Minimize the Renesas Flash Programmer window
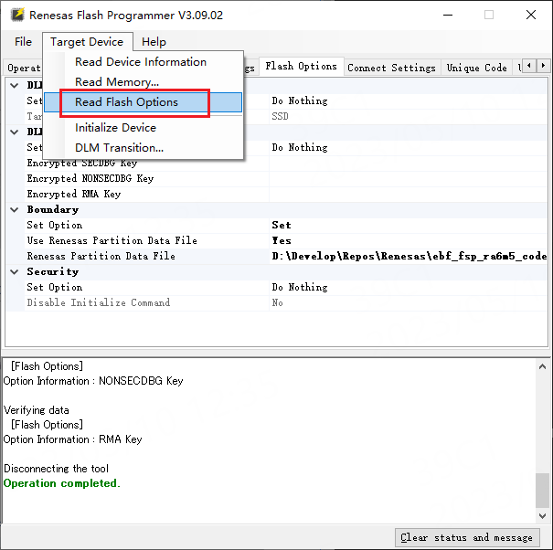This screenshot has width=553, height=550. point(448,15)
